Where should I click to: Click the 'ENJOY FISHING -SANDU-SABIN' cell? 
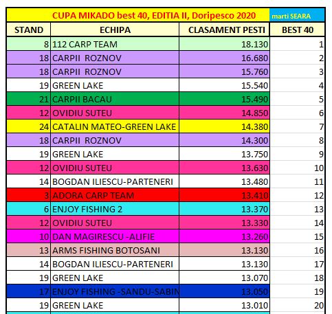click(115, 291)
